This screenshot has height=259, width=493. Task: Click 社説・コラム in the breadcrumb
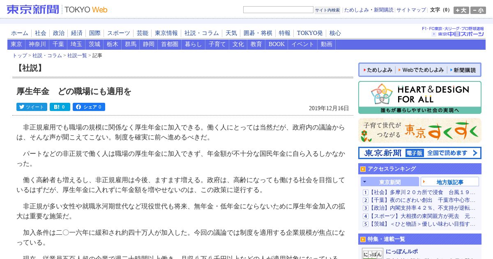pyautogui.click(x=47, y=55)
